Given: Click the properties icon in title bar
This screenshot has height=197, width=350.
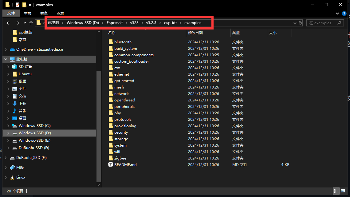Looking at the screenshot, I should click(17, 5).
